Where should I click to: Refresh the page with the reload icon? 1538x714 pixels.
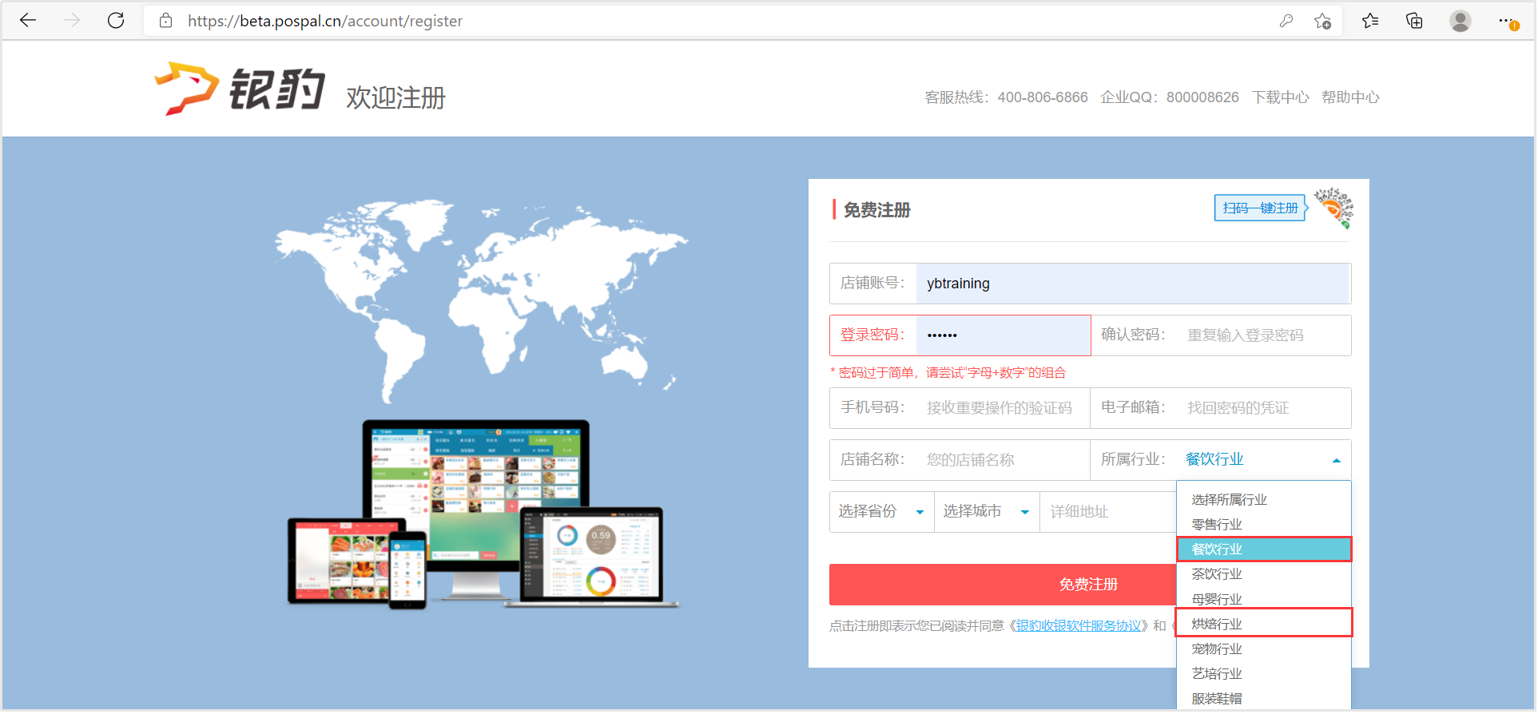click(x=116, y=21)
